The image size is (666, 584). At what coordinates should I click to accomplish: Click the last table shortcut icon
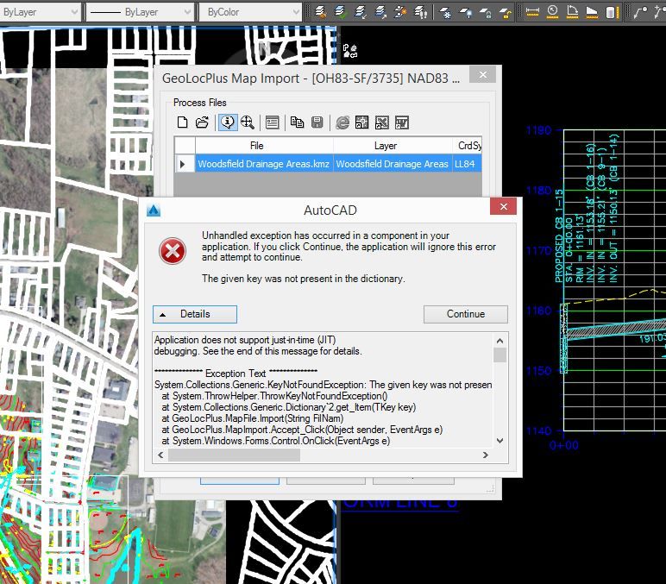pyautogui.click(x=402, y=122)
